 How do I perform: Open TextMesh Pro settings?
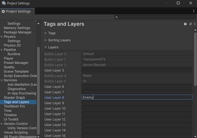coord(14,106)
